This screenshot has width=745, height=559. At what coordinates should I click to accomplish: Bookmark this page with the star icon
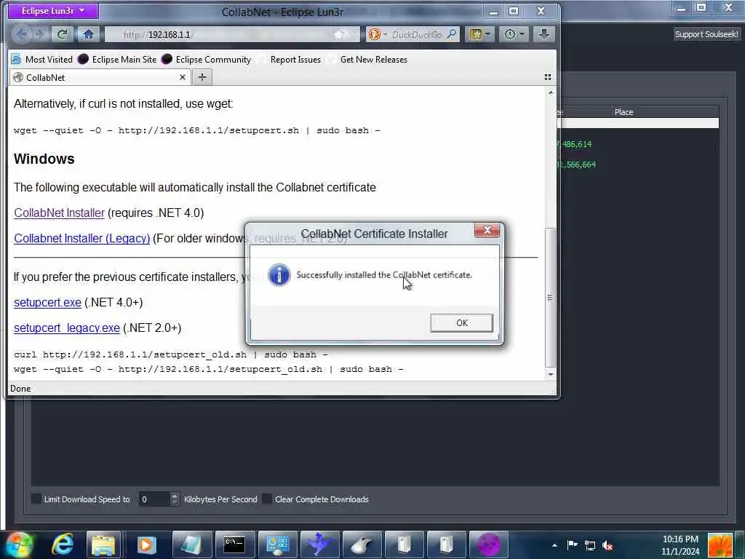[x=338, y=34]
